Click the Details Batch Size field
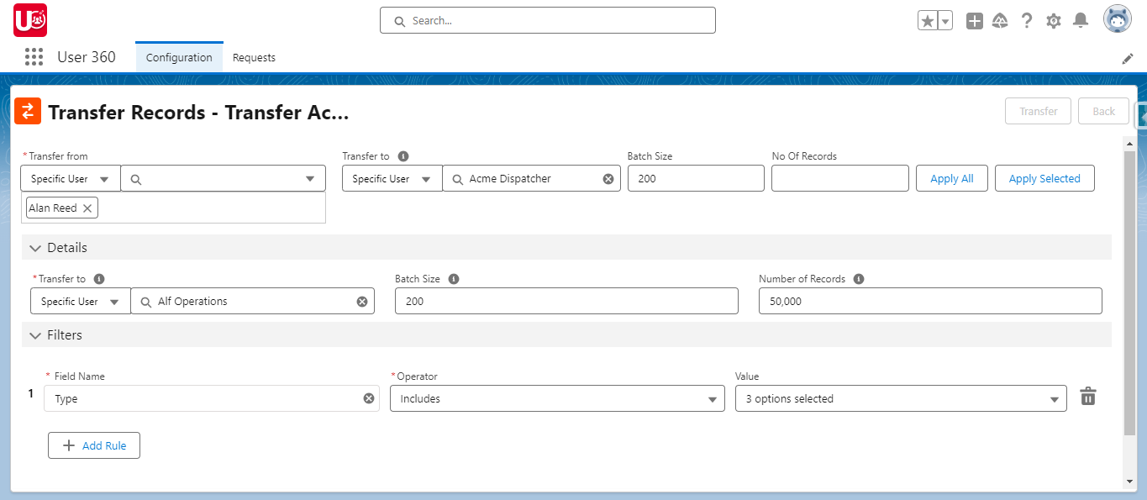The image size is (1147, 500). point(566,301)
